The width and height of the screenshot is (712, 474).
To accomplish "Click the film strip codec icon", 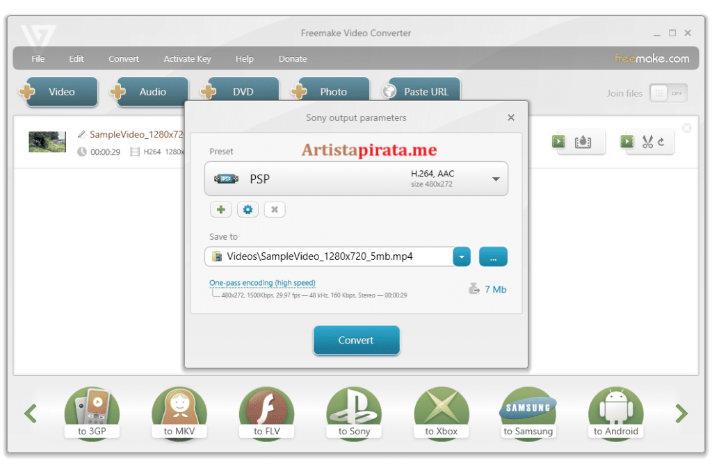I will tap(134, 152).
